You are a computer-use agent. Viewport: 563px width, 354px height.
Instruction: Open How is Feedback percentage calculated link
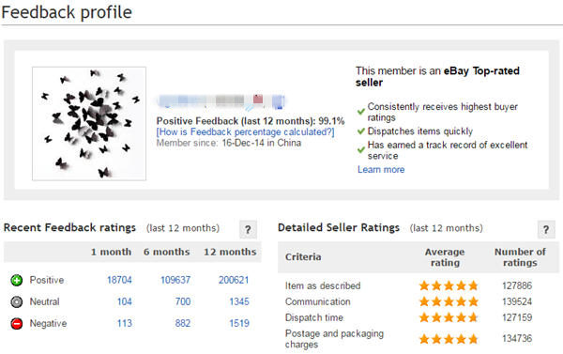tap(245, 131)
